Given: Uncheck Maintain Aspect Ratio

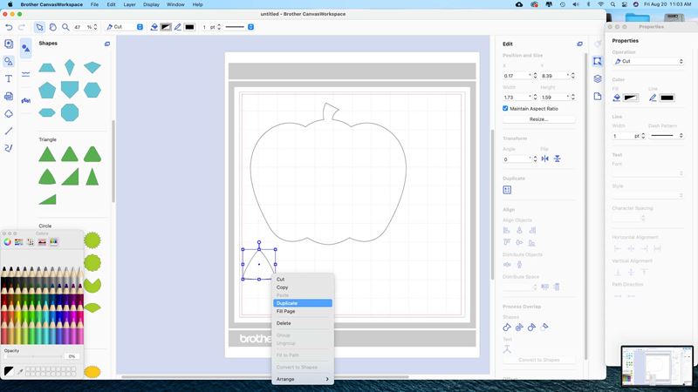Looking at the screenshot, I should [x=506, y=108].
